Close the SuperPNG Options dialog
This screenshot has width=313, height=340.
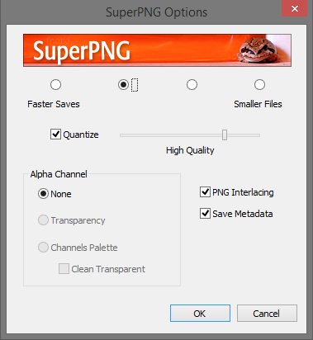click(x=294, y=8)
